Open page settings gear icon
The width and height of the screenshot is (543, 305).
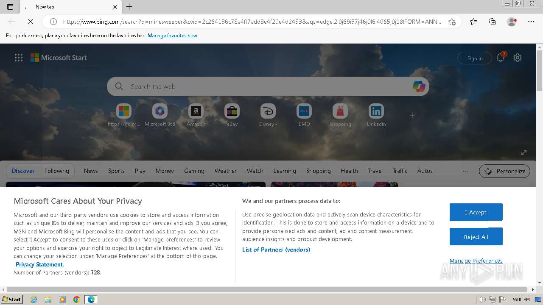tap(518, 58)
